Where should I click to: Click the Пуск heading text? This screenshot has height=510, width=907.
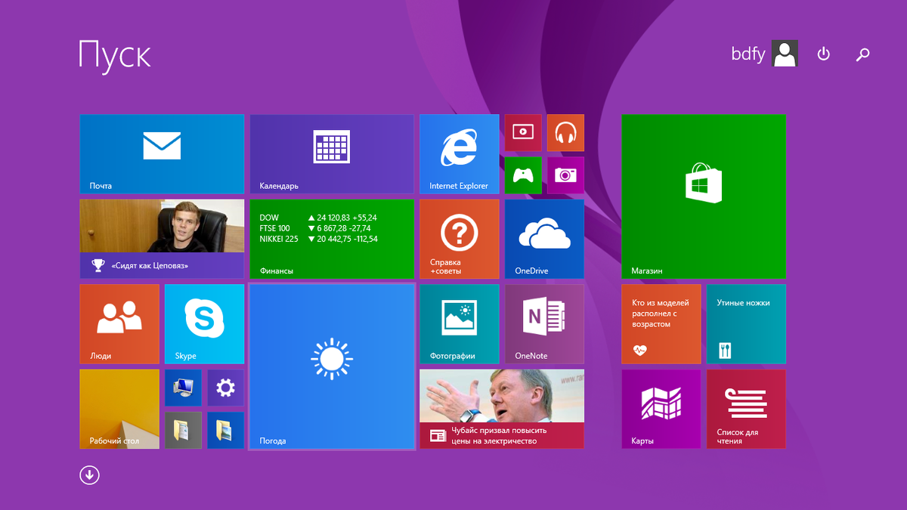coord(115,55)
